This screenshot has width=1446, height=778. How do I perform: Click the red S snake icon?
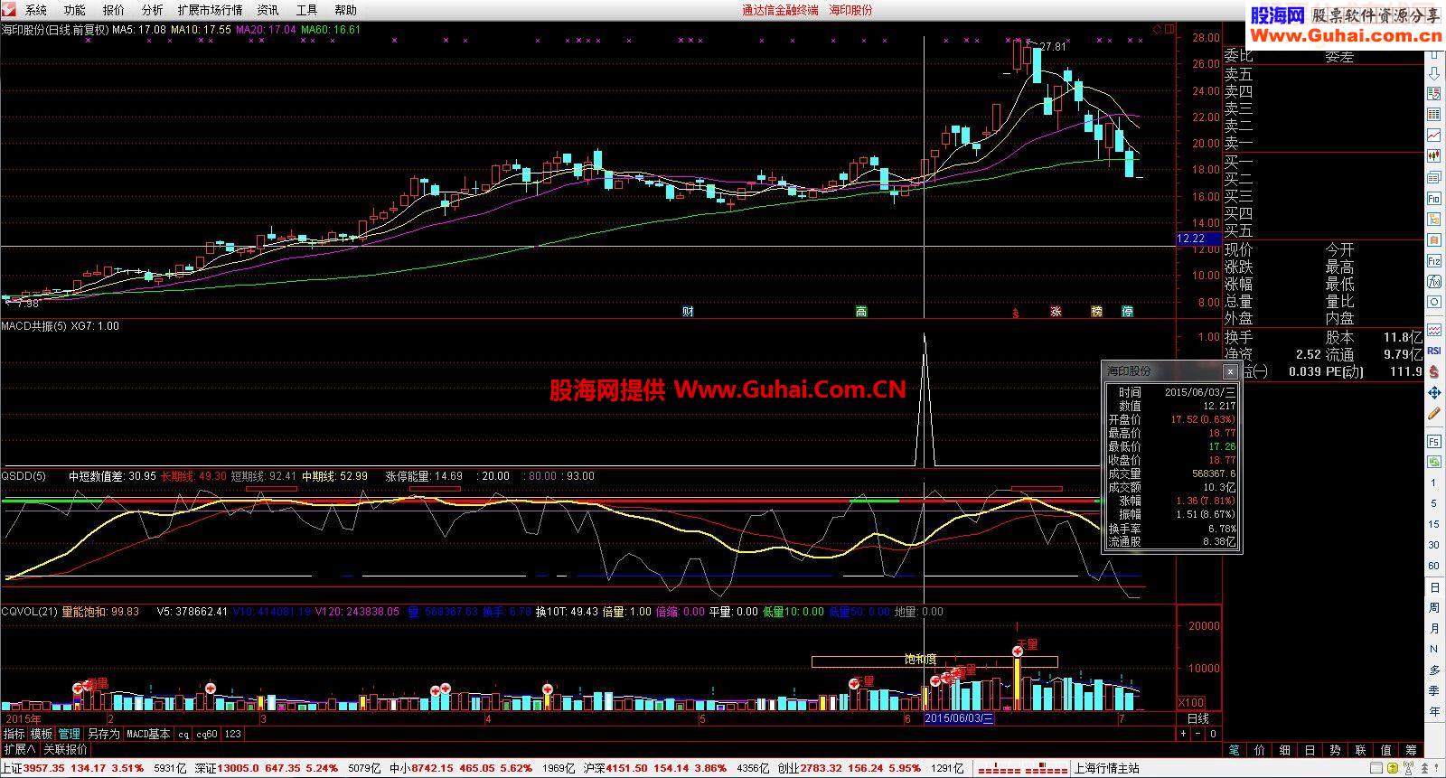(1434, 372)
